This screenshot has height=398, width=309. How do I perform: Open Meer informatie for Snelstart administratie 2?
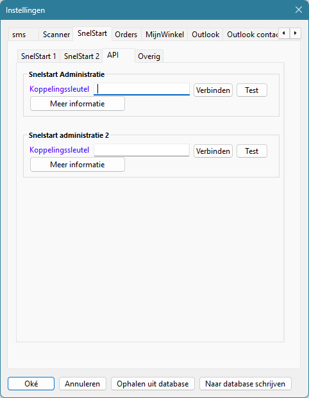[78, 165]
